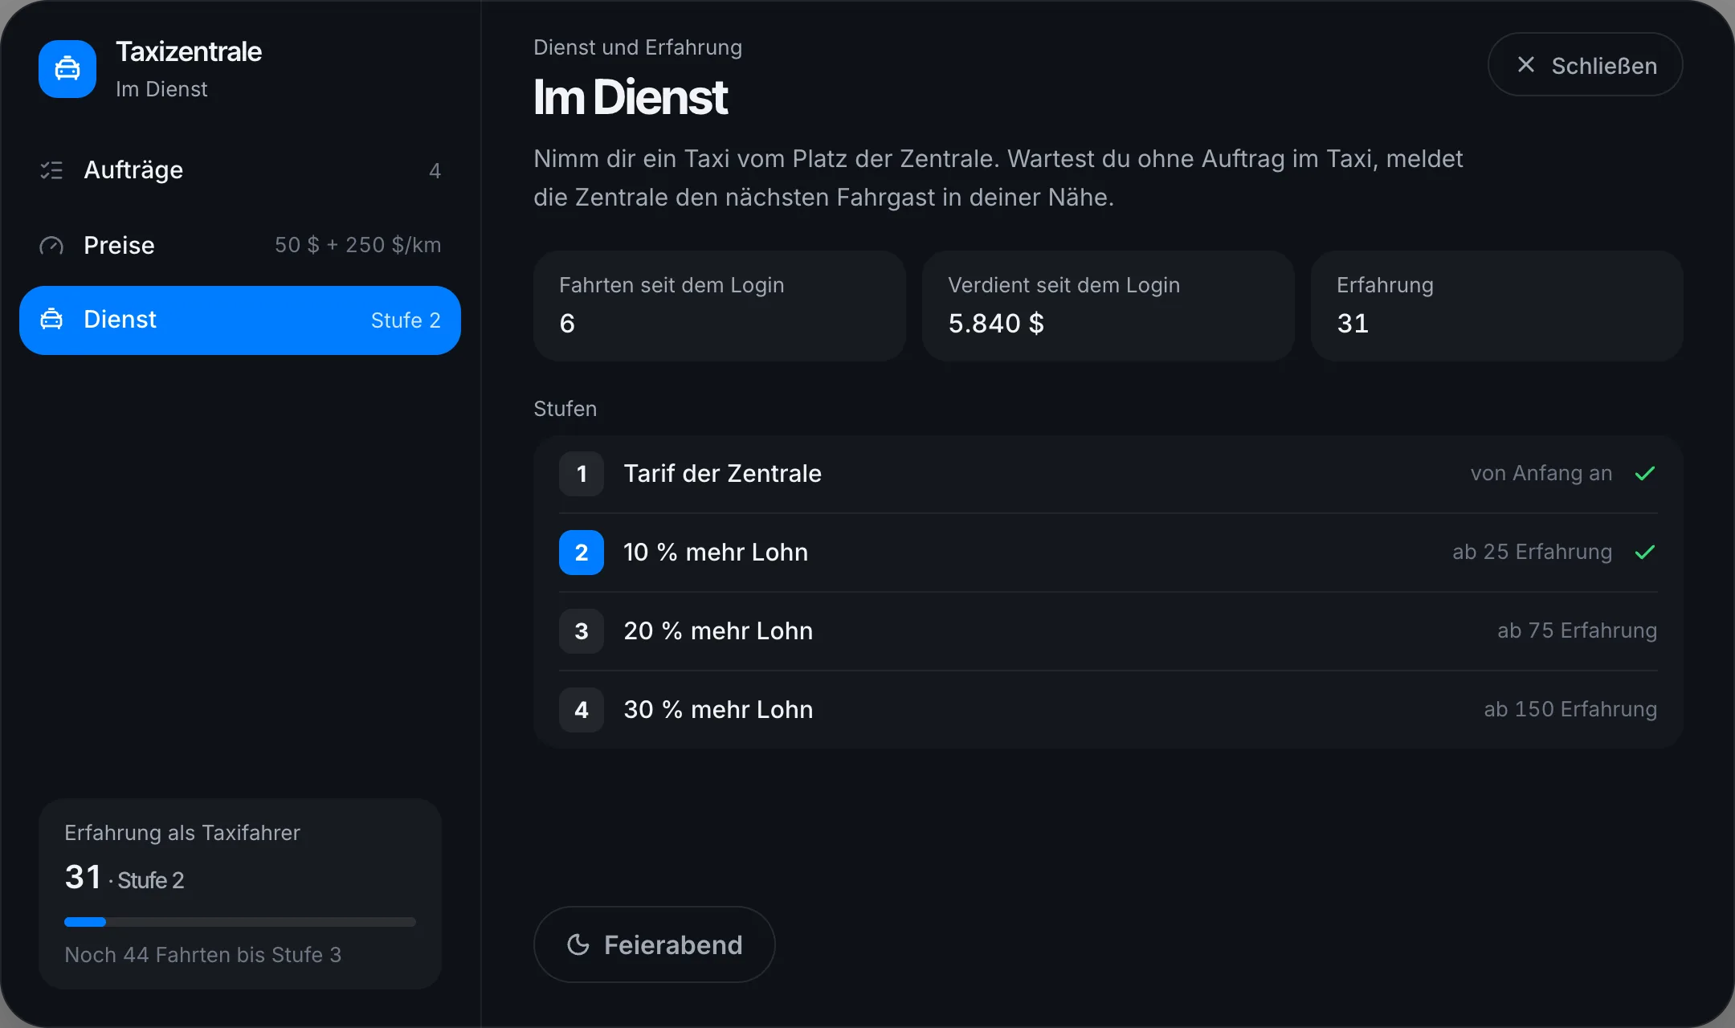
Task: Click the blue Taxizentrale taxi logo icon
Action: click(x=67, y=69)
